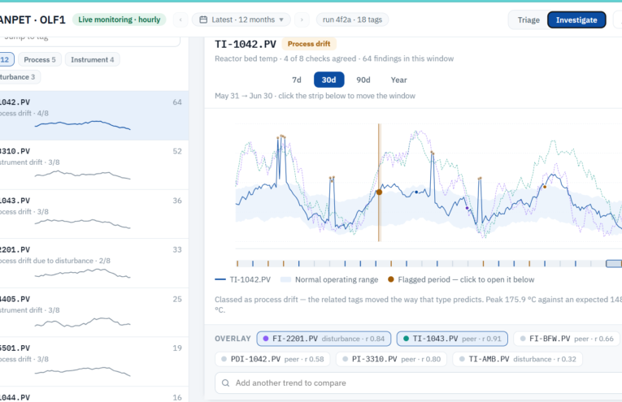The height and width of the screenshot is (402, 622).
Task: Click the calendar icon in date picker
Action: click(203, 19)
